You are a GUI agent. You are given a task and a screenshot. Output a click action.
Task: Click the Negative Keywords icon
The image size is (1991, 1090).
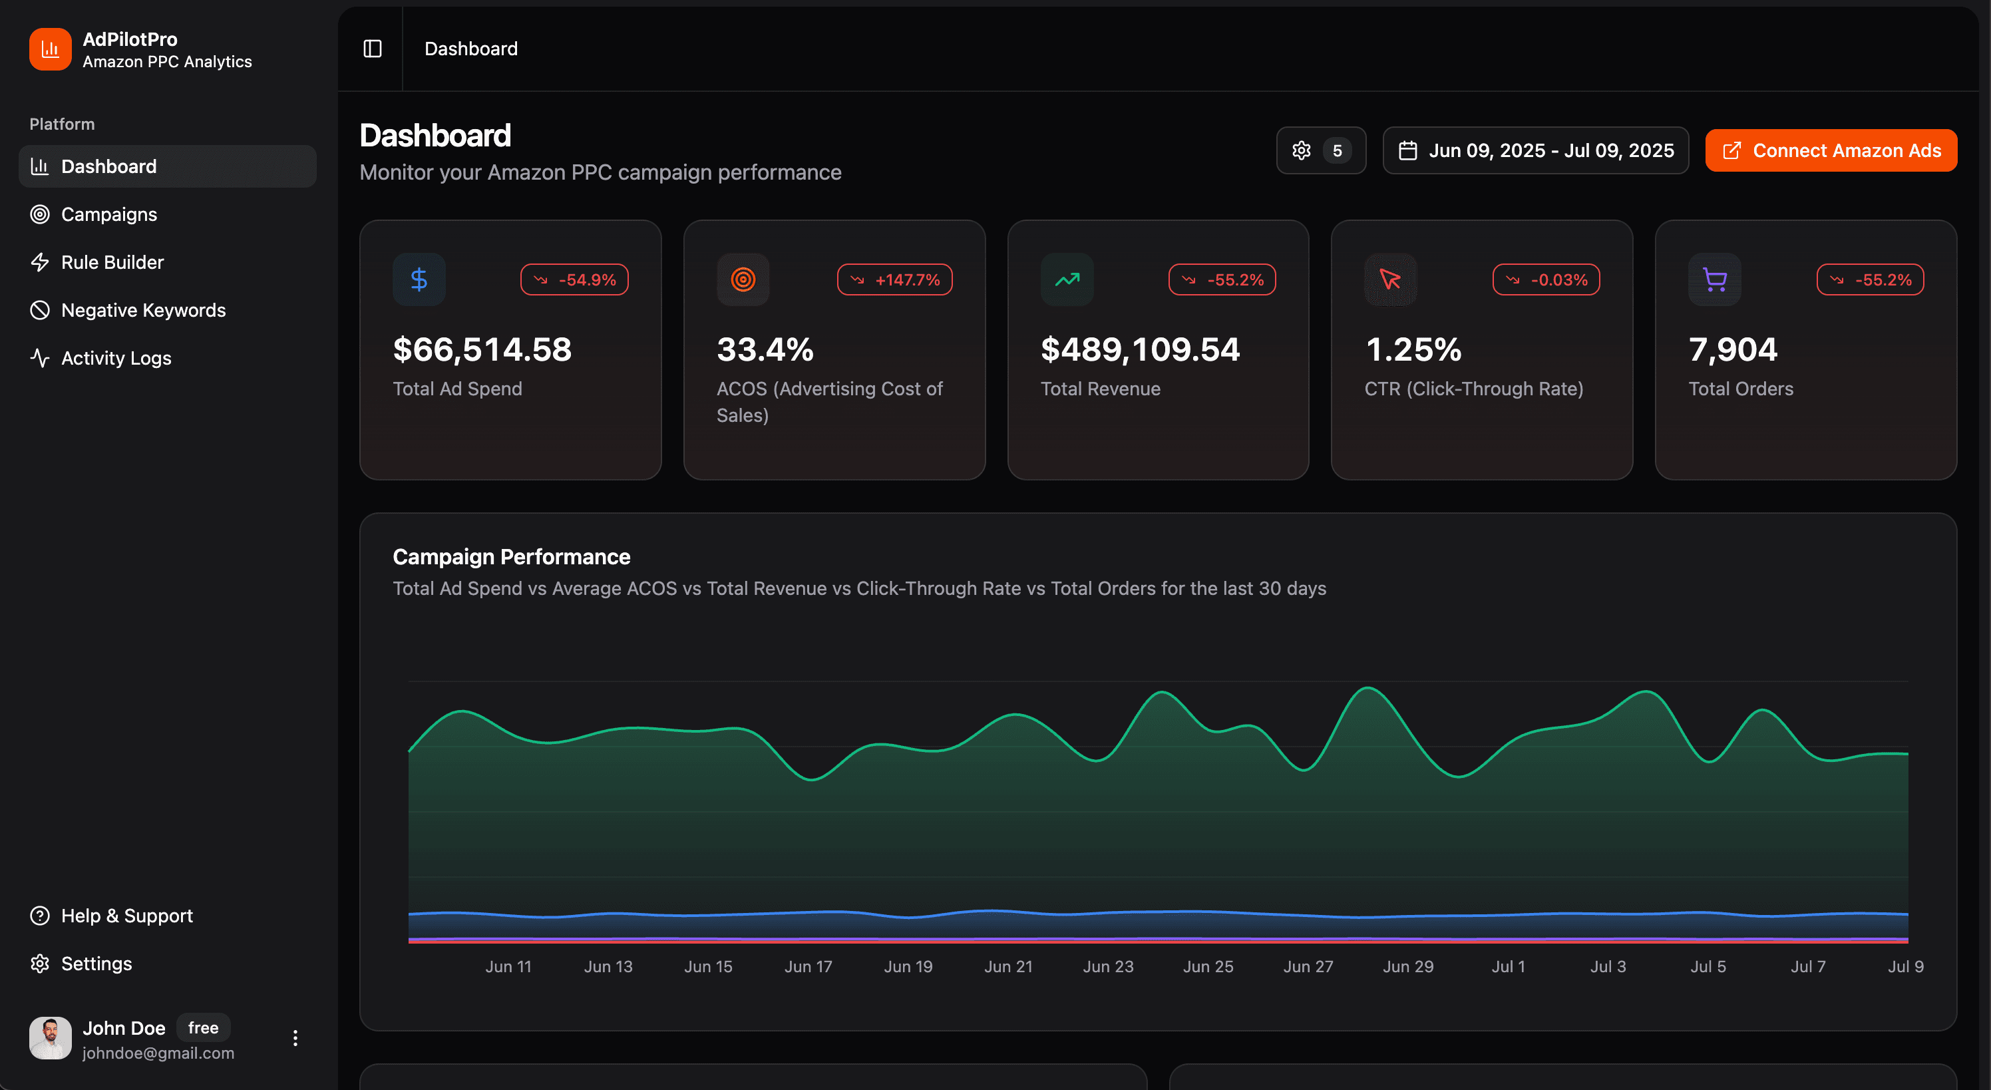coord(39,310)
